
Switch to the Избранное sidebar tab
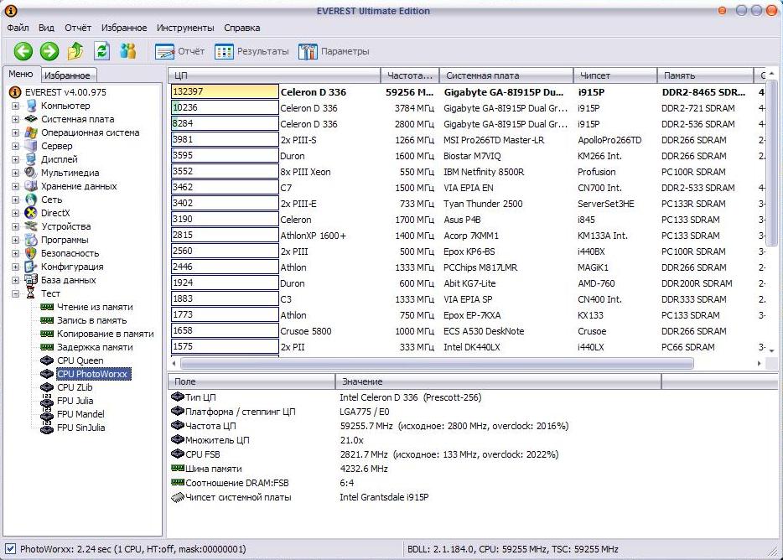[x=66, y=75]
